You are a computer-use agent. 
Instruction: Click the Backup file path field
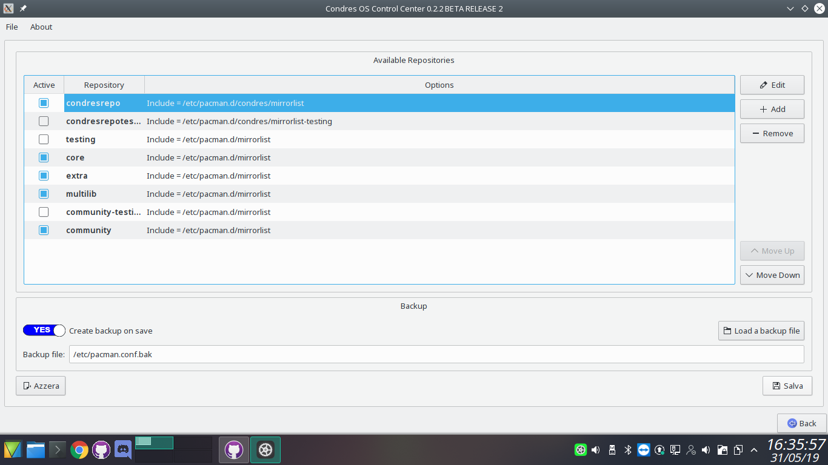pyautogui.click(x=436, y=354)
